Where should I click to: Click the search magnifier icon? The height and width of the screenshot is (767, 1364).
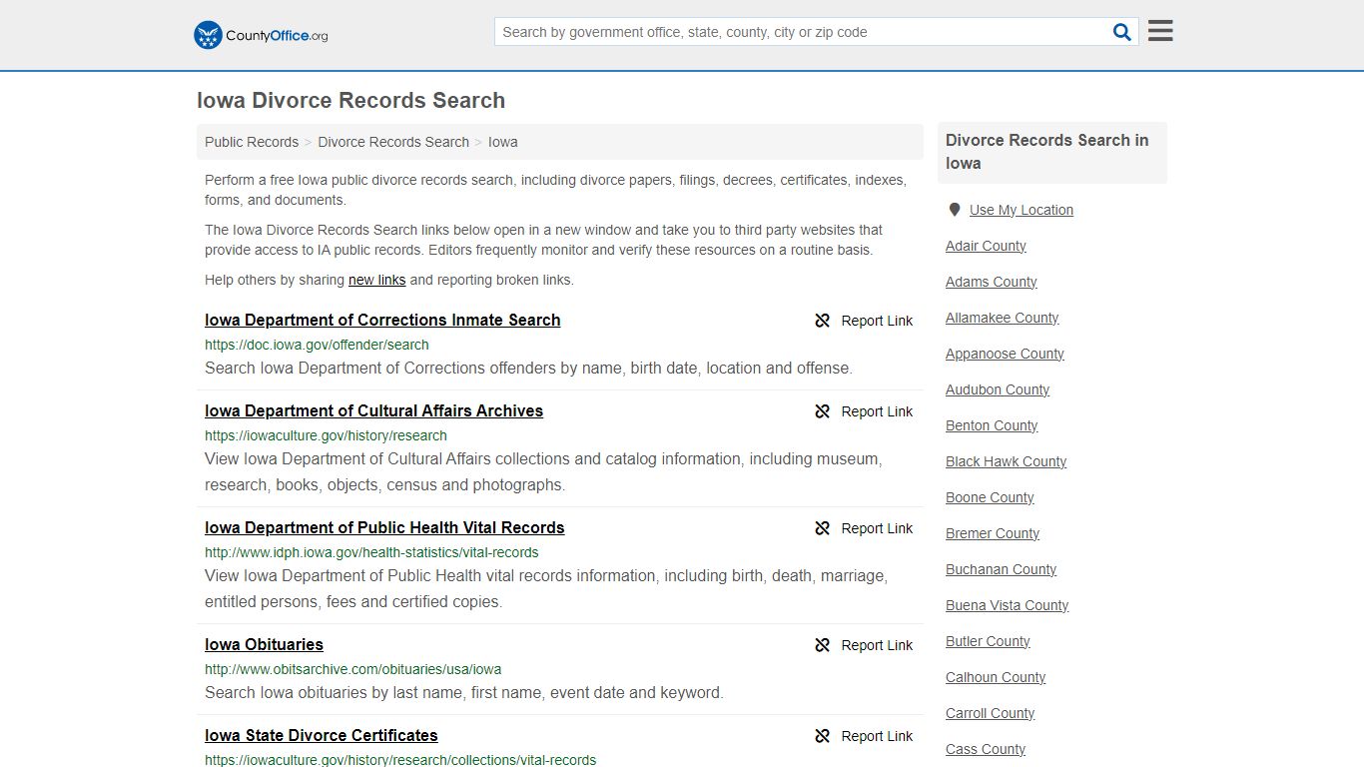[x=1122, y=32]
